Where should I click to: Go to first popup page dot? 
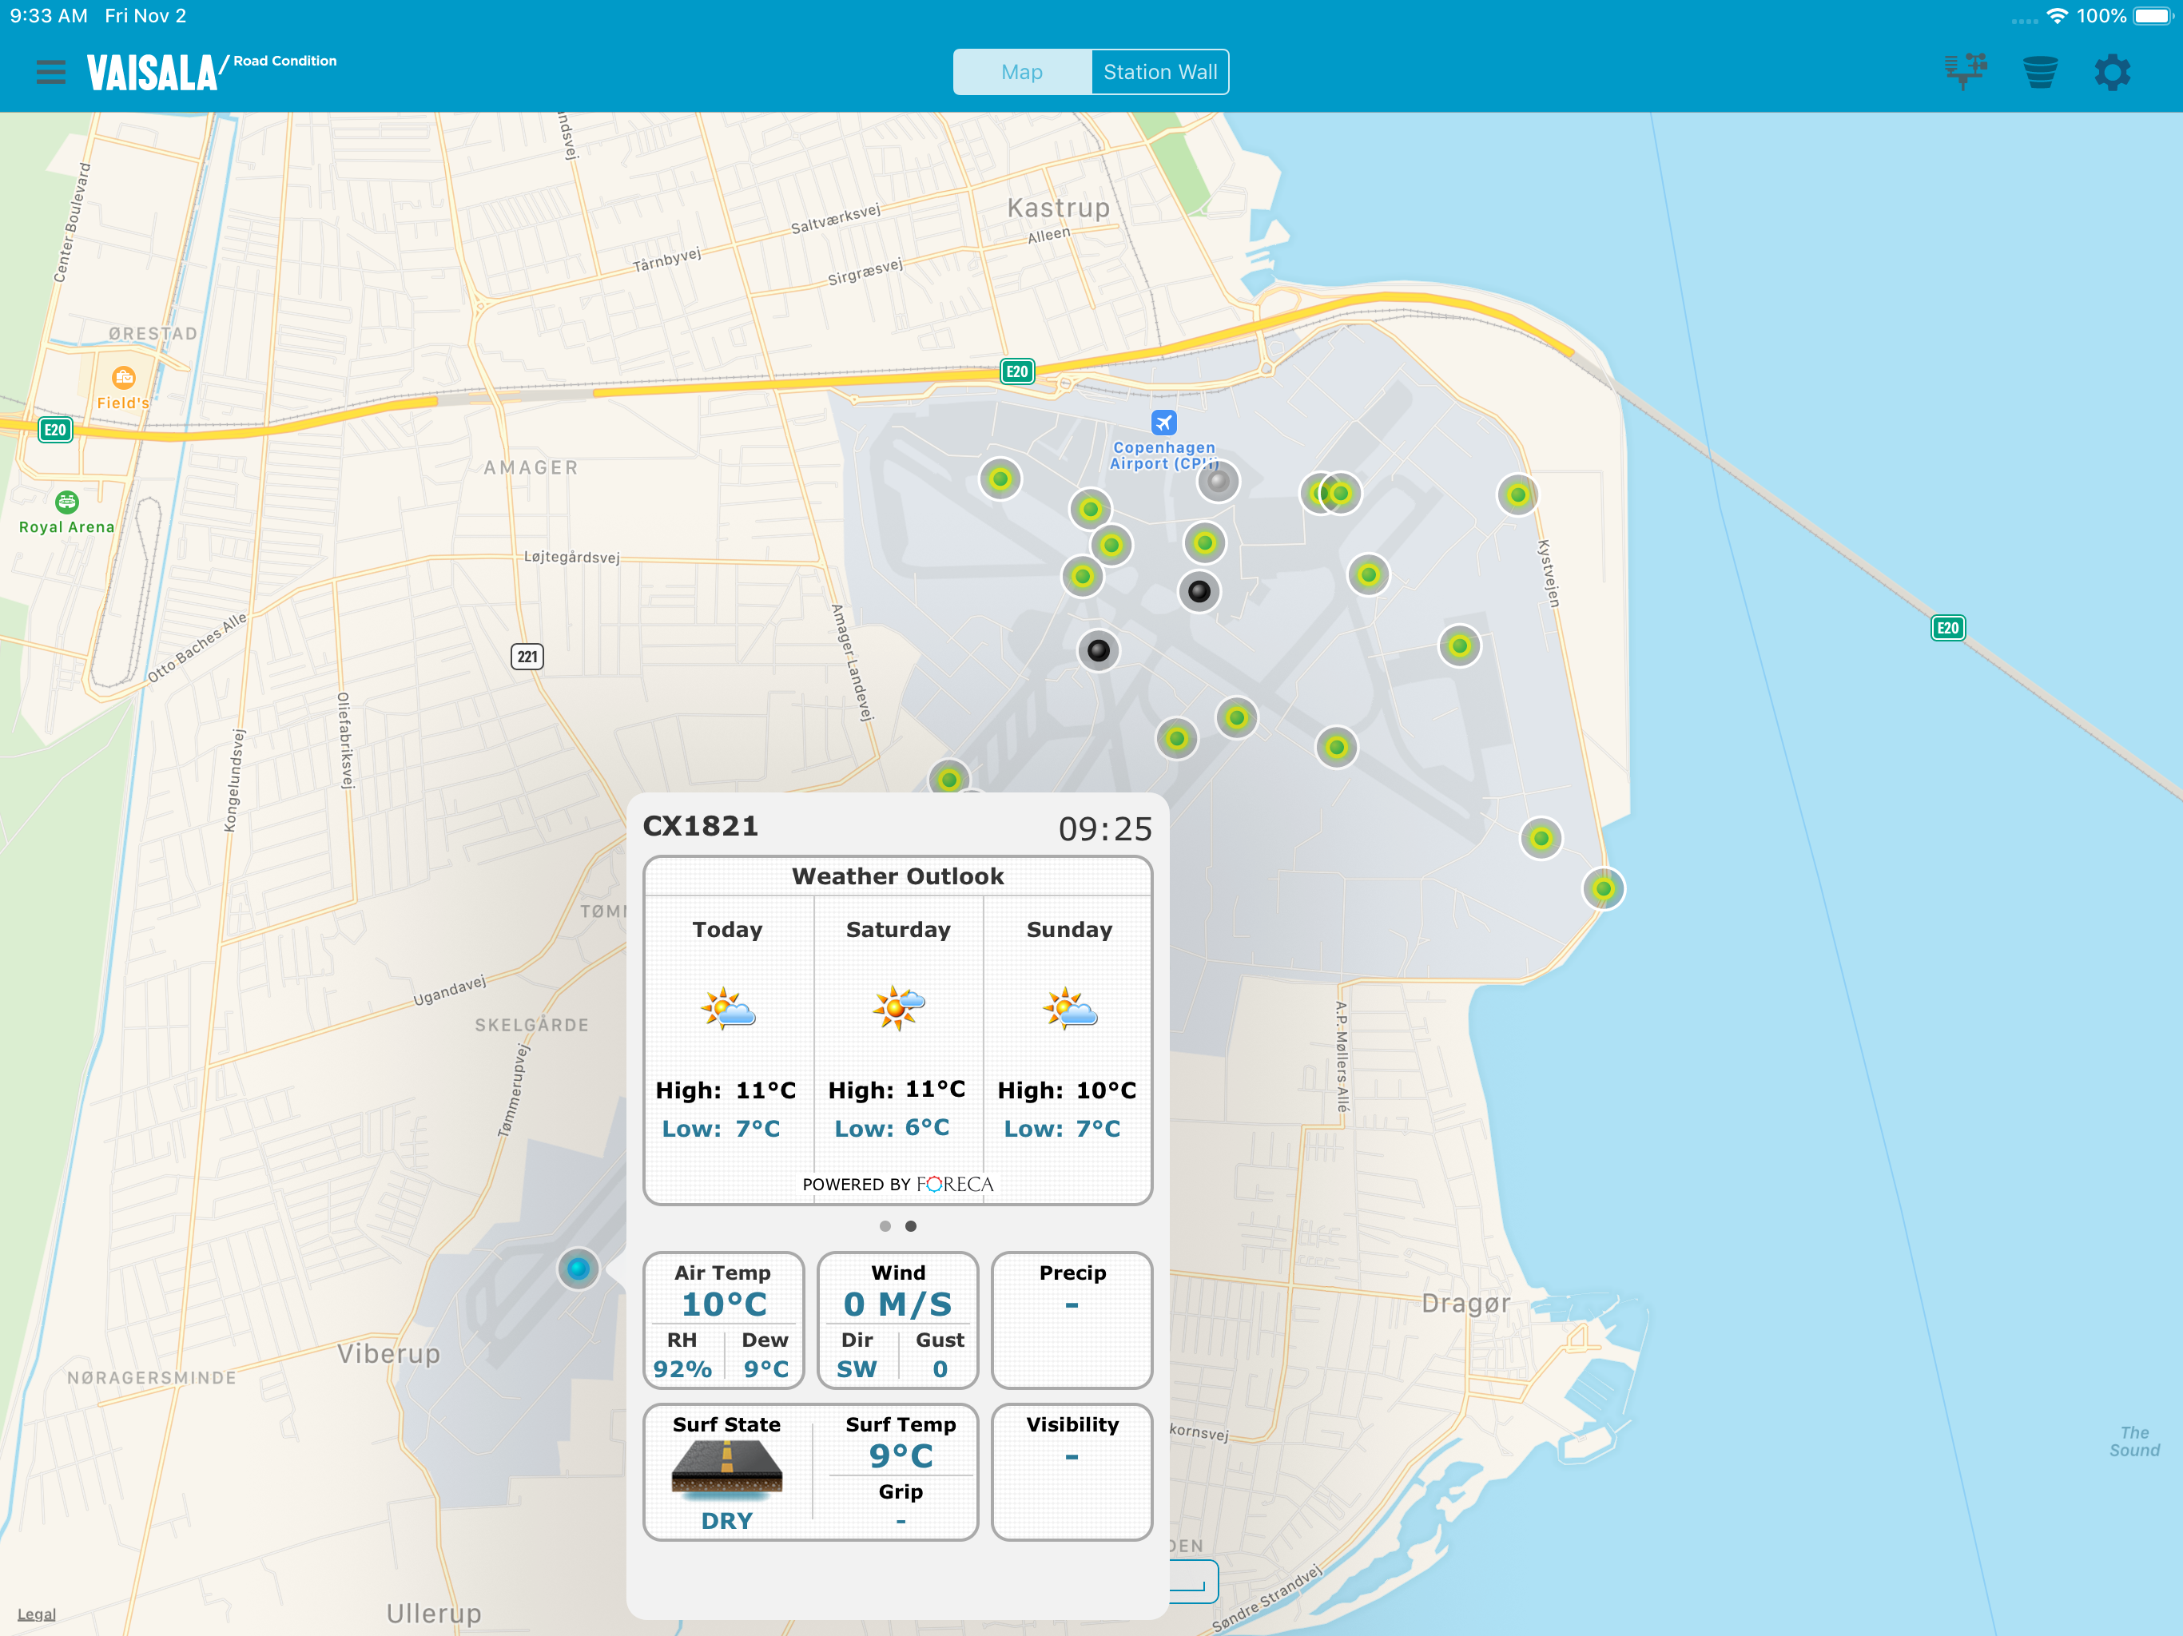885,1226
